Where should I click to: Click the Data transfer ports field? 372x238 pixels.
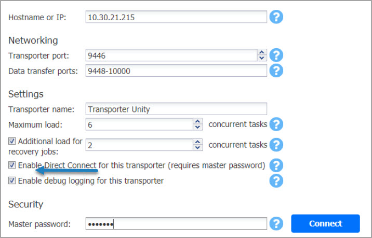pos(176,71)
